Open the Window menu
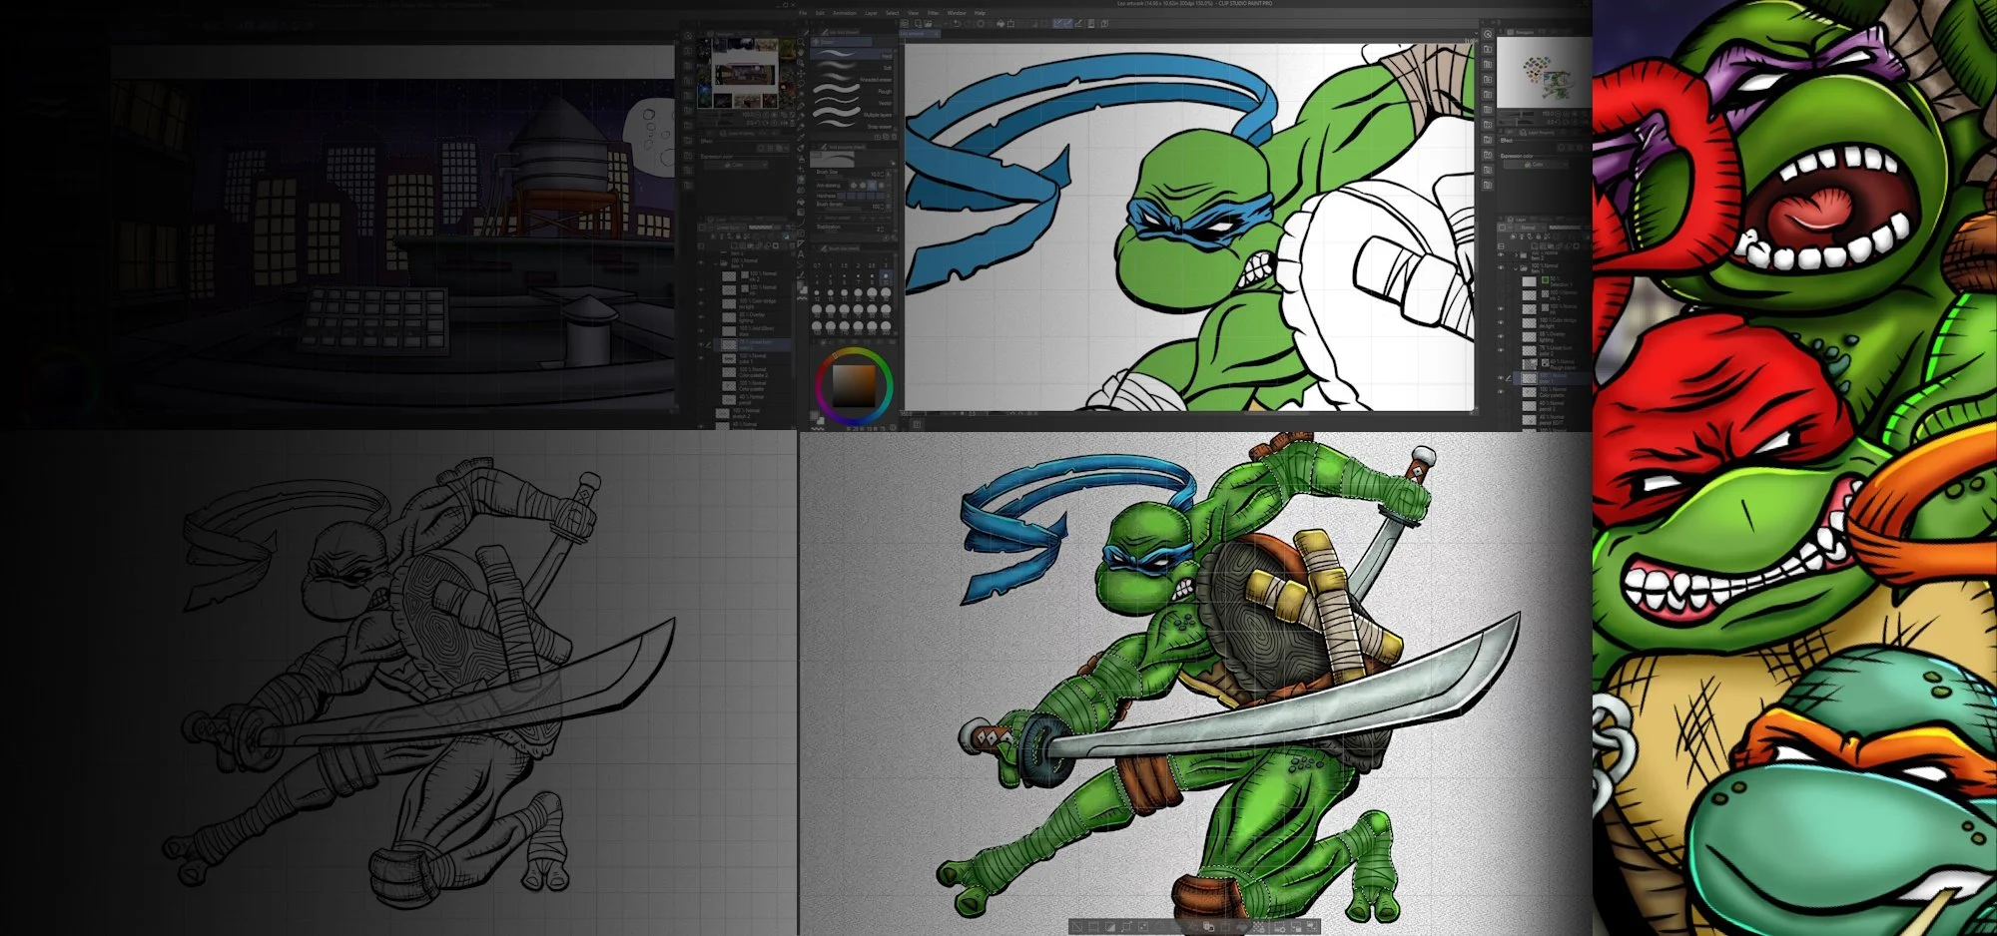The width and height of the screenshot is (1997, 936). [957, 13]
